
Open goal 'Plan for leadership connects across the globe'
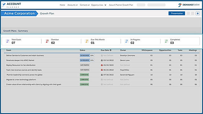(x=25, y=75)
